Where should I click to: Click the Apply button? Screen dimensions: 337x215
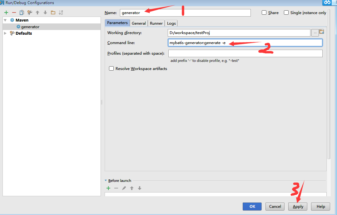pyautogui.click(x=298, y=207)
